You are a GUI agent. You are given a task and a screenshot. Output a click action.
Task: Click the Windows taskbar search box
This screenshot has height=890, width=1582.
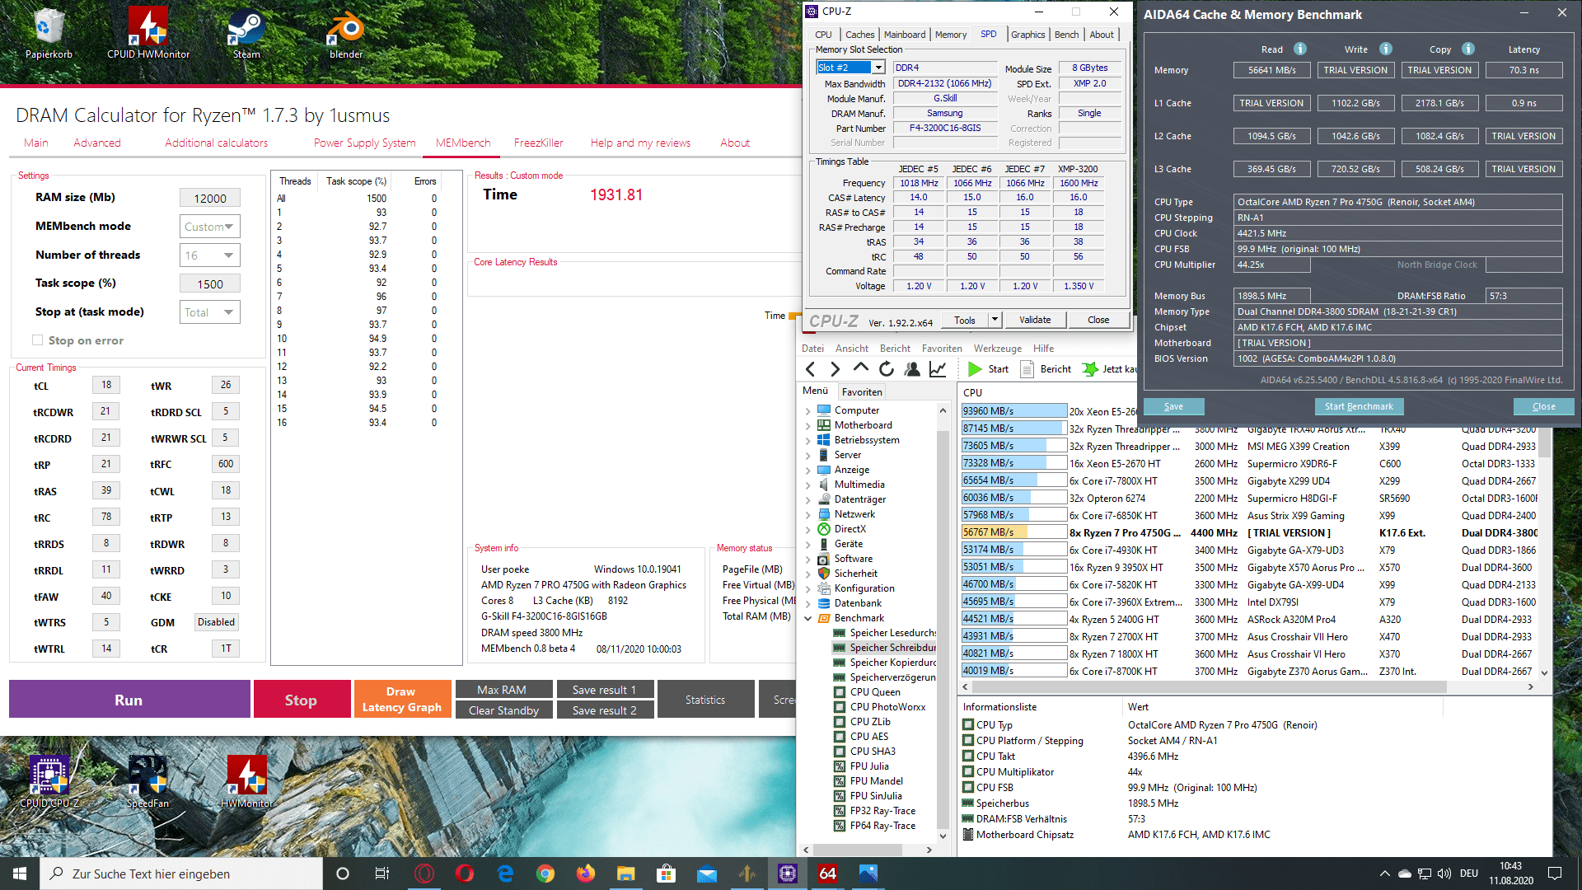[x=181, y=874]
